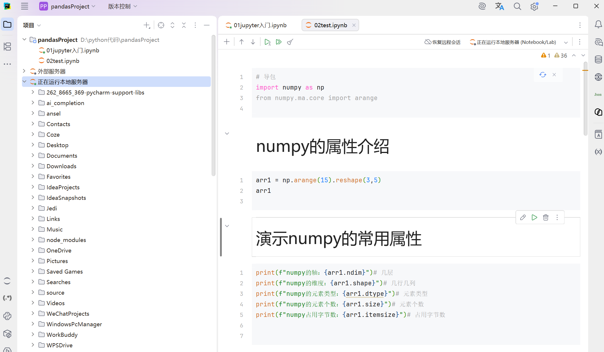Select opened file target icon
This screenshot has width=604, height=352.
161,25
